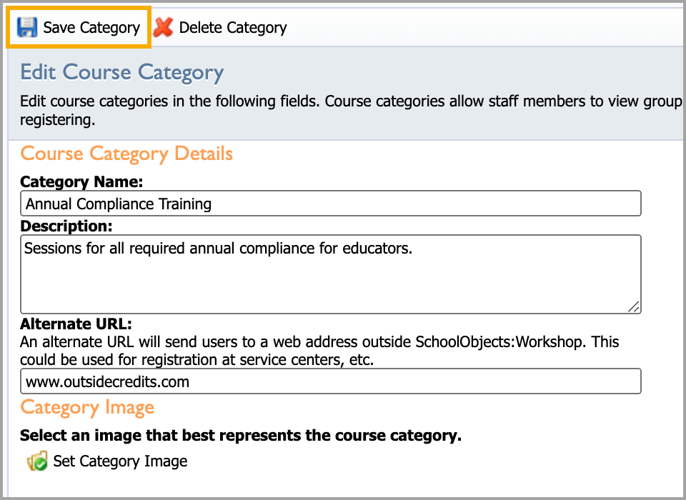This screenshot has height=500, width=686.
Task: Click the 'Select an image that best represents' text
Action: click(241, 436)
